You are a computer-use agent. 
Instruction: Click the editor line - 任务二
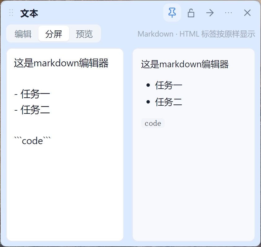[32, 110]
